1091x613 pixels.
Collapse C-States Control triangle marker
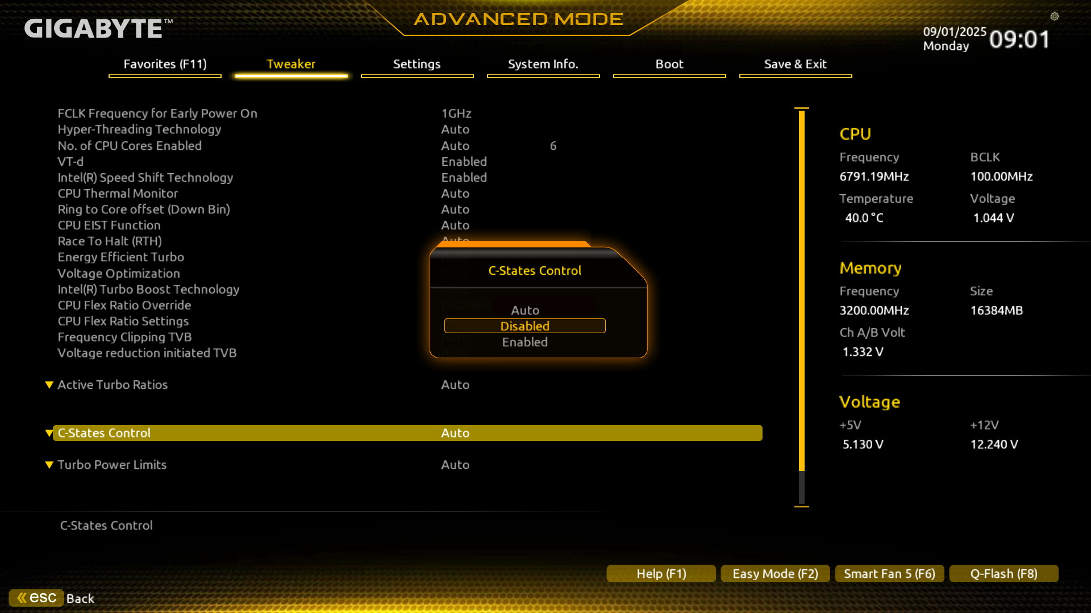pyautogui.click(x=49, y=433)
